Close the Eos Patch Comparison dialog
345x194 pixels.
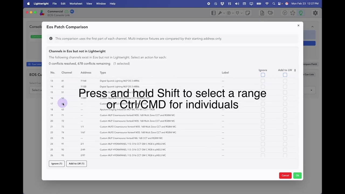298,26
